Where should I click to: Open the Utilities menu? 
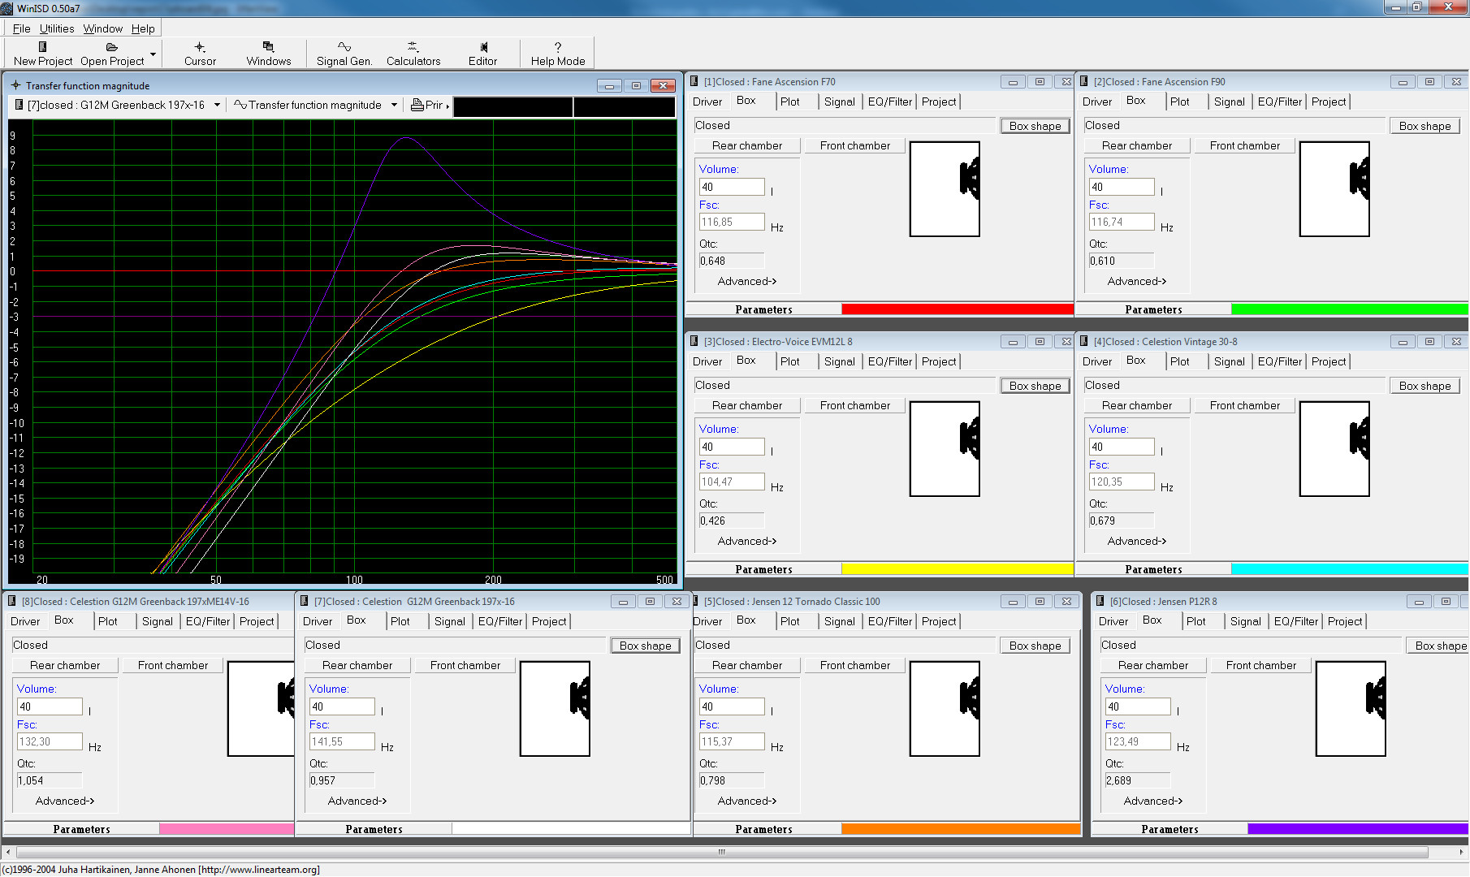[x=57, y=28]
